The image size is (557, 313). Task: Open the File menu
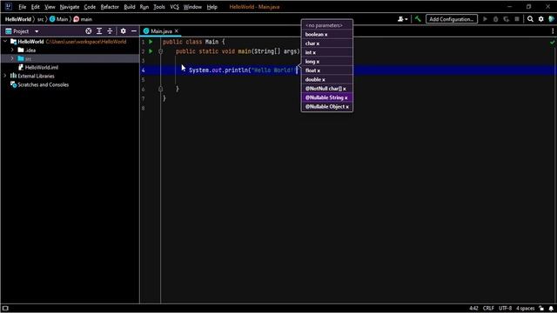(x=23, y=7)
